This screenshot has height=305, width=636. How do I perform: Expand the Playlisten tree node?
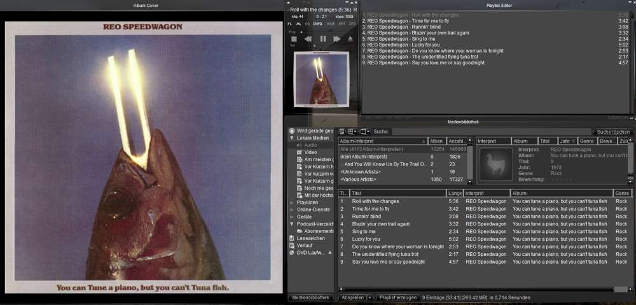pos(292,202)
